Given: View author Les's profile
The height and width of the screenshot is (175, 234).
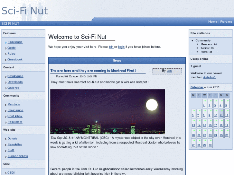Looking at the screenshot, I should point(169,71).
